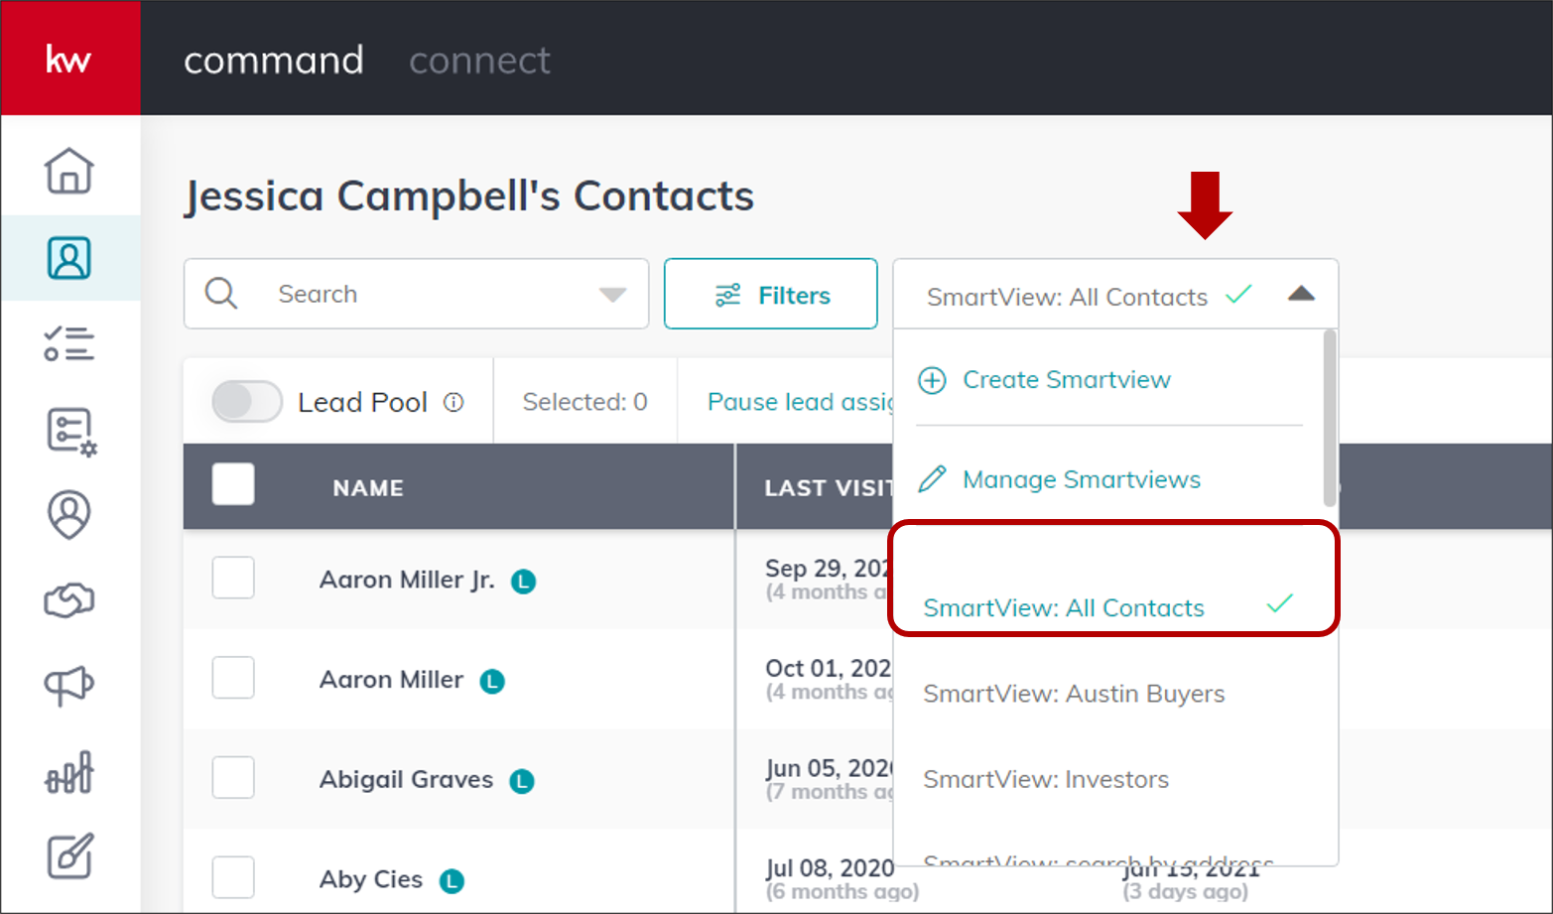Check the box for Aby Cies
Viewport: 1553px width, 914px height.
233,877
